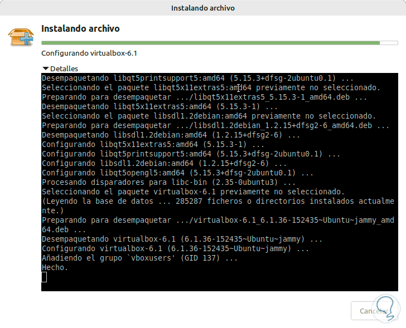
Task: Click the first line 'Desempaquetando libqt5printsupport5'
Action: tap(197, 78)
